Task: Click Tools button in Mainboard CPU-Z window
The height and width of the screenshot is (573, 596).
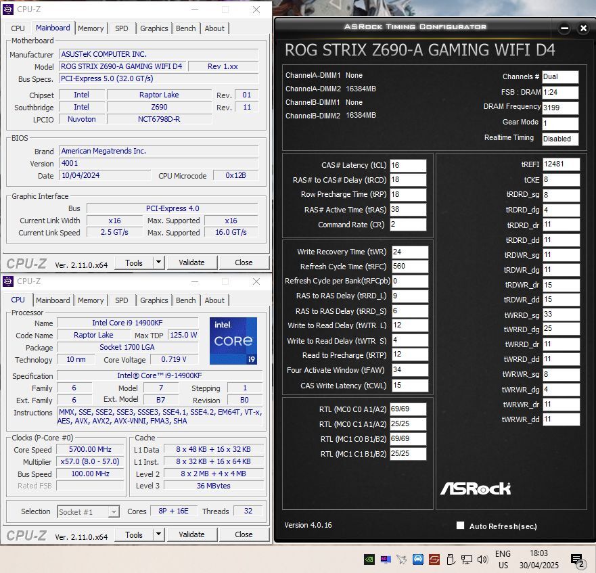Action: tap(134, 262)
